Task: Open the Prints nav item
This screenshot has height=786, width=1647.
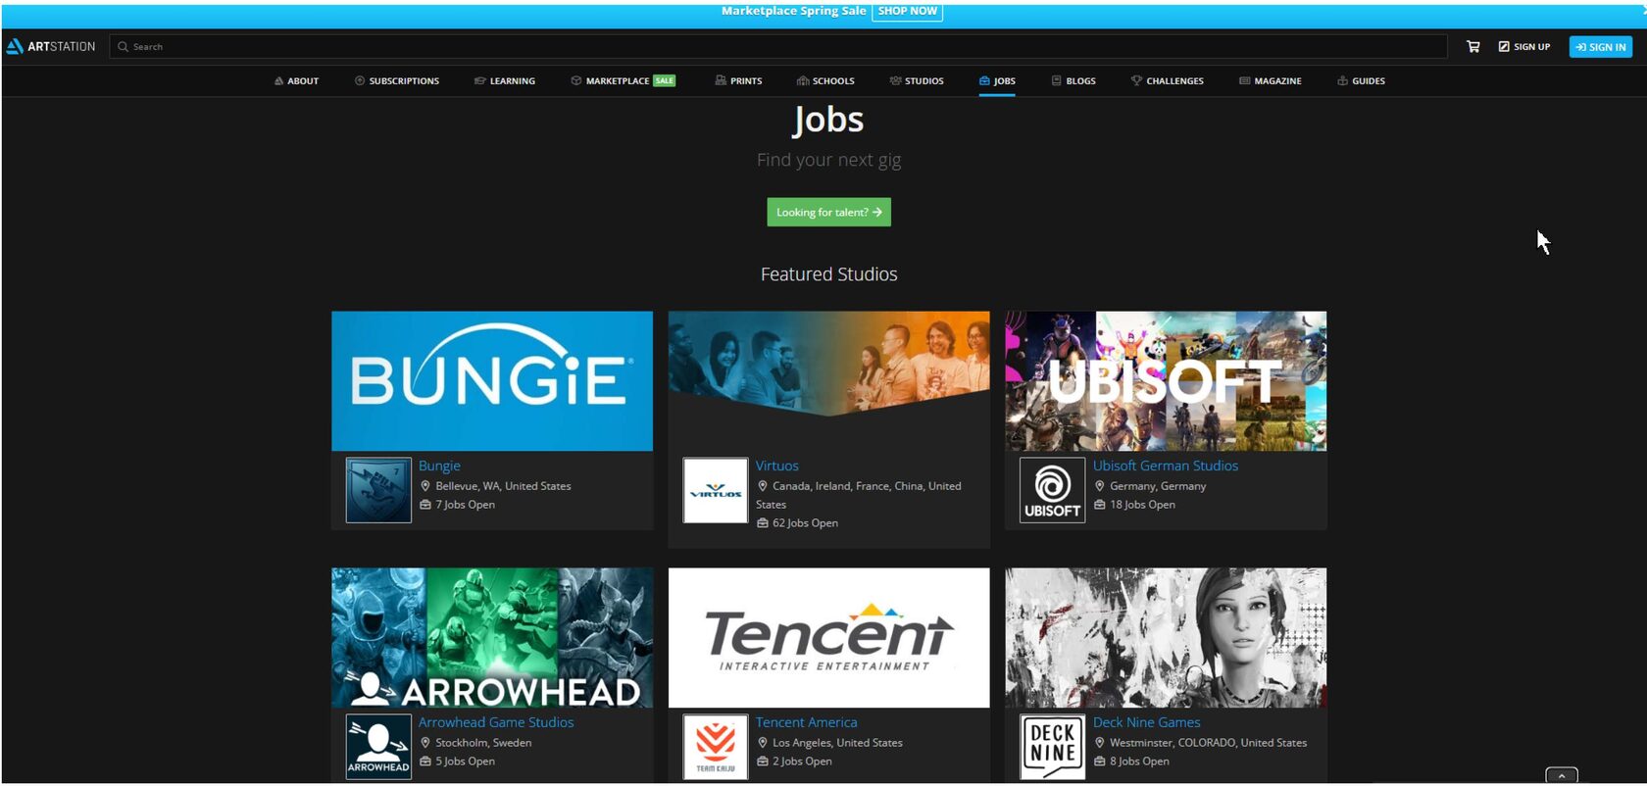Action: tap(738, 80)
